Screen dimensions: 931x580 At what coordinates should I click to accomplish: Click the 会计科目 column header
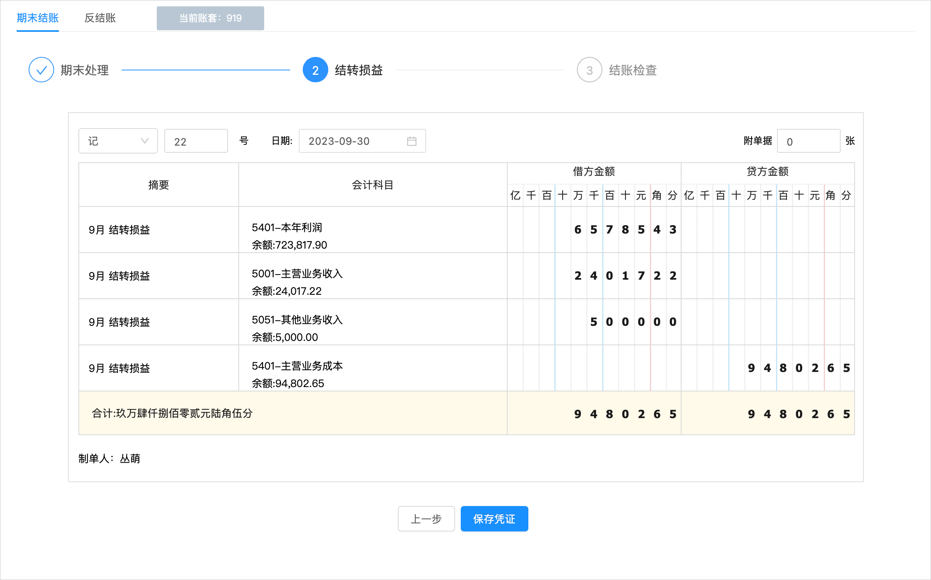coord(373,185)
